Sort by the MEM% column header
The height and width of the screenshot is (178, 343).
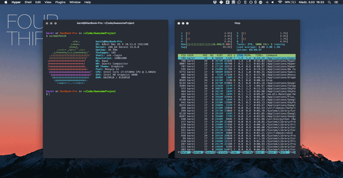click(248, 56)
